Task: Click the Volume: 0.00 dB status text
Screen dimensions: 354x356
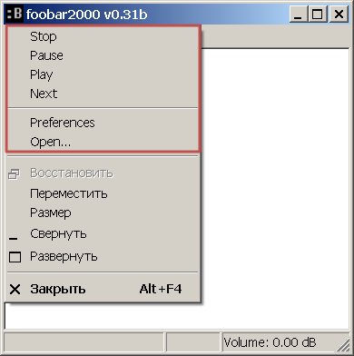Action: pos(270,342)
